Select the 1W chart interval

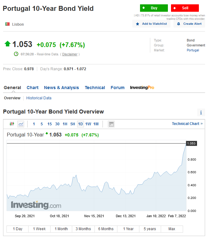point(88,124)
